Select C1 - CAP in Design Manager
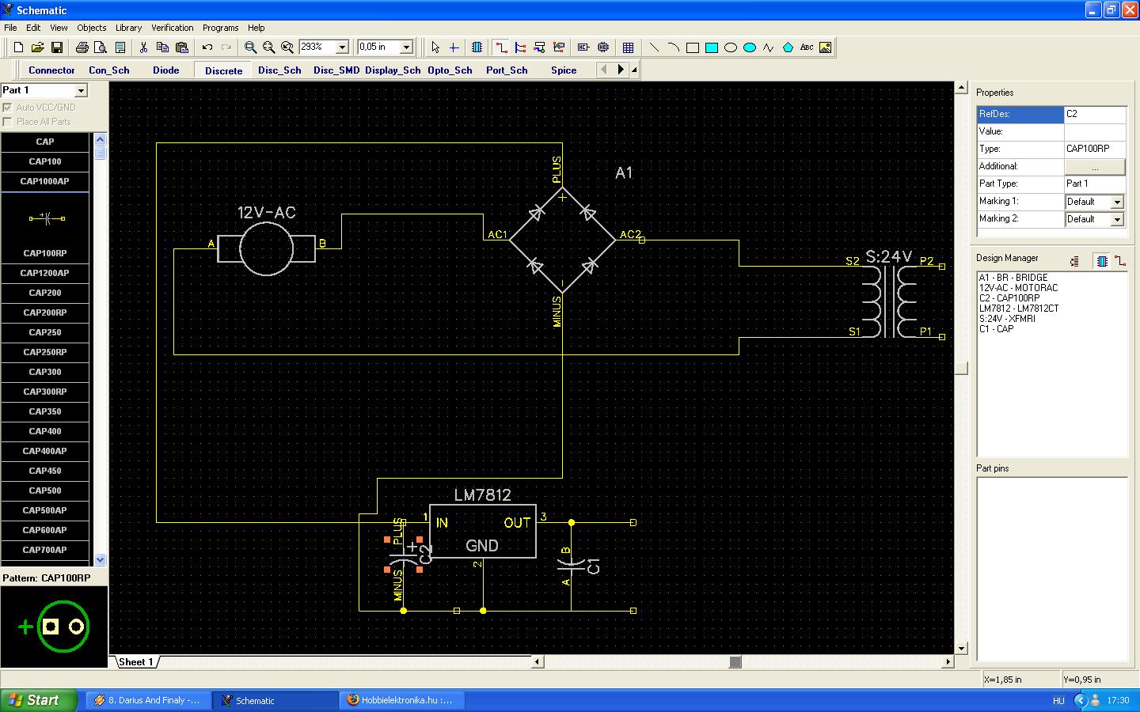Screen dimensions: 1140x712 tap(996, 329)
